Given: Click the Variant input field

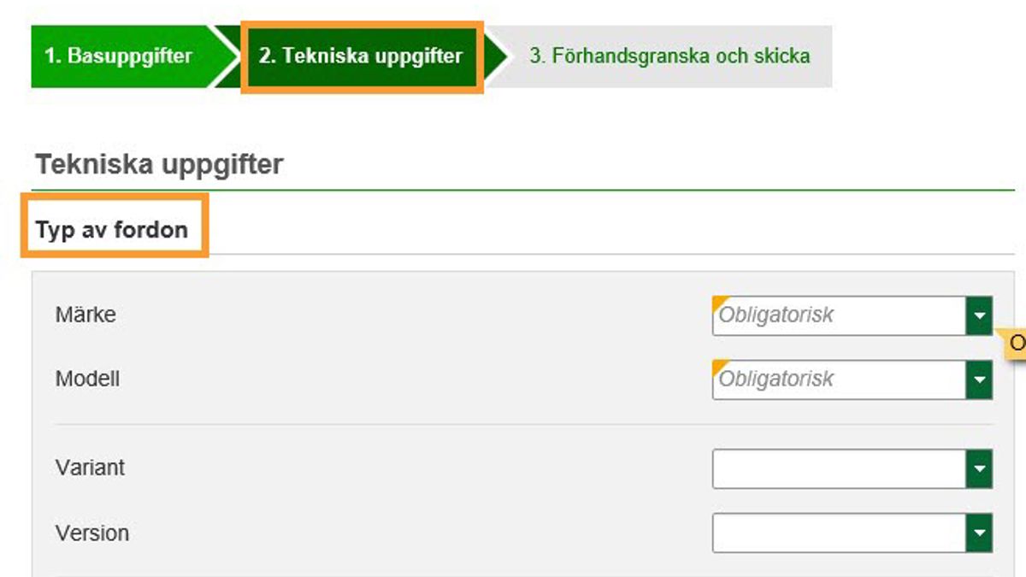Looking at the screenshot, I should (840, 468).
